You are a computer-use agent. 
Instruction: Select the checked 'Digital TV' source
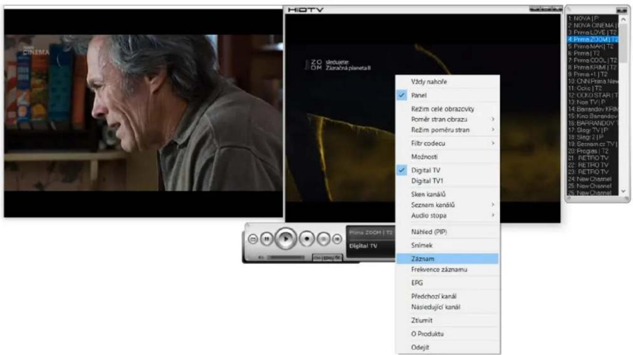click(x=447, y=170)
